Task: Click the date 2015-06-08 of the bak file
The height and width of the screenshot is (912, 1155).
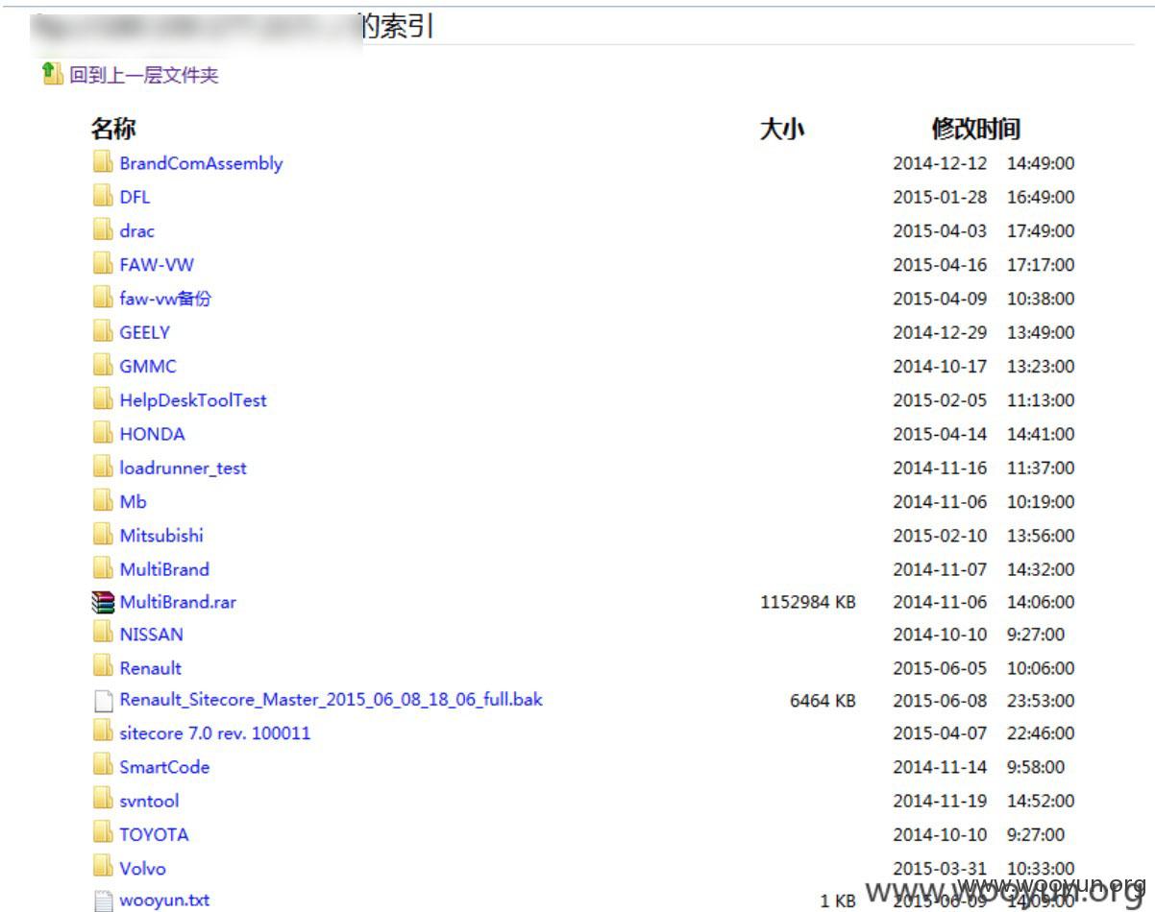Action: click(x=940, y=701)
